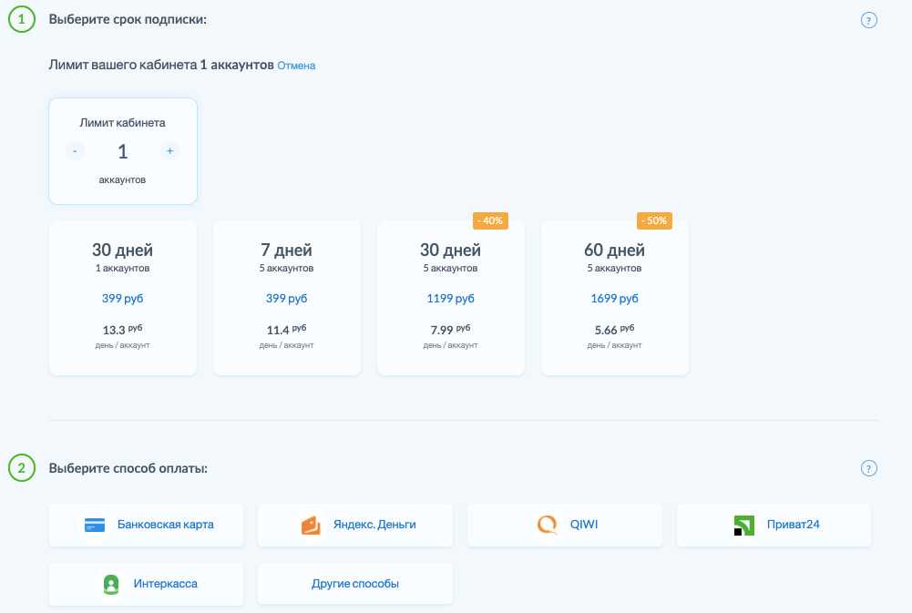Click the 1199 руб price
The height and width of the screenshot is (613, 912).
point(451,299)
